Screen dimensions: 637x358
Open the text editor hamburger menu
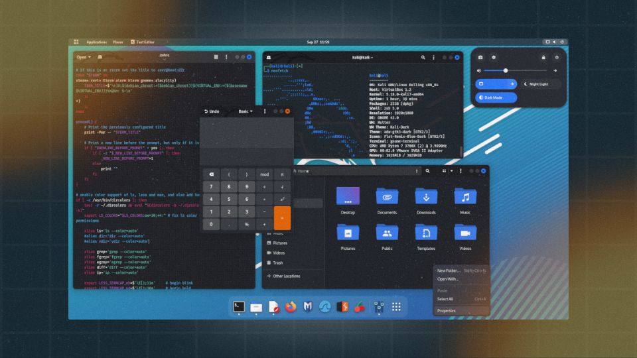click(216, 57)
